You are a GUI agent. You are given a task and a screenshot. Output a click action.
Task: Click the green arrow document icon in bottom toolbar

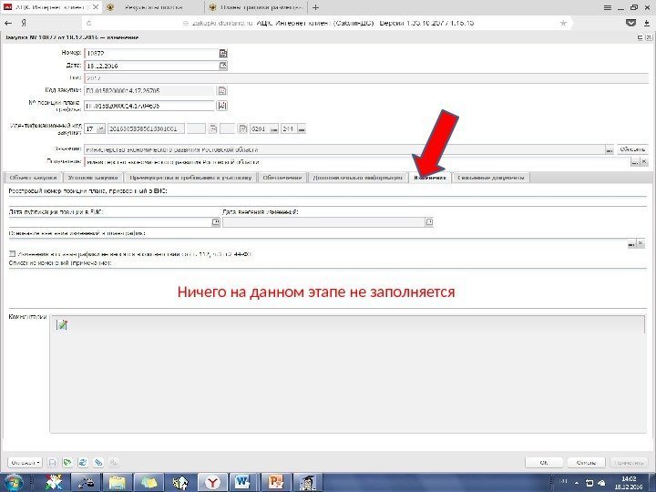67,463
